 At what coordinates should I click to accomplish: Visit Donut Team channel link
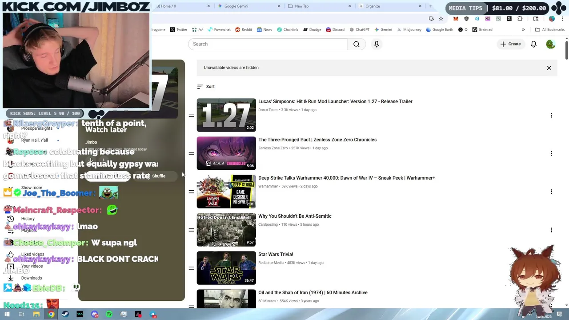(268, 110)
